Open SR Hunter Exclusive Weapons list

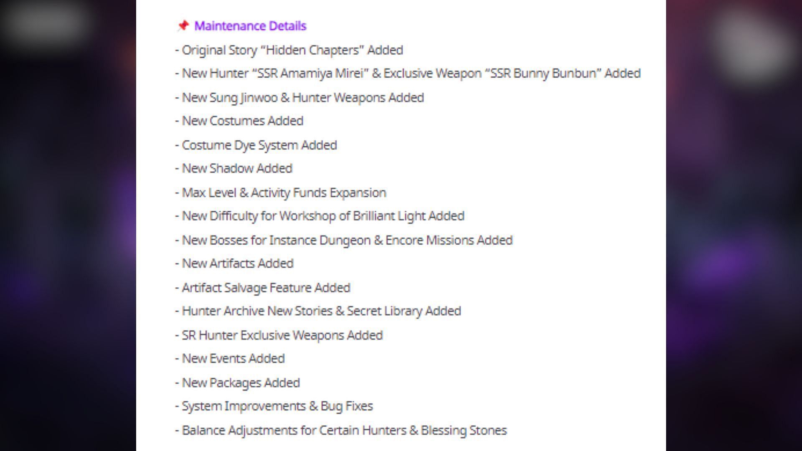point(282,335)
